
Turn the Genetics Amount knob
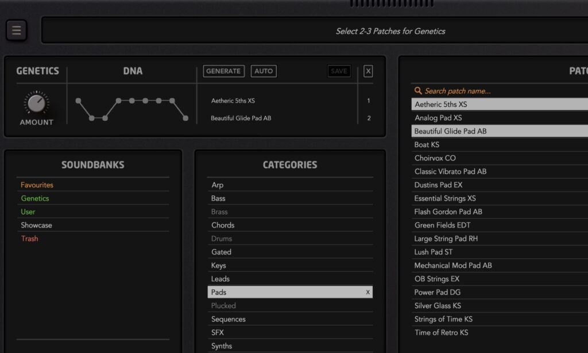[37, 103]
